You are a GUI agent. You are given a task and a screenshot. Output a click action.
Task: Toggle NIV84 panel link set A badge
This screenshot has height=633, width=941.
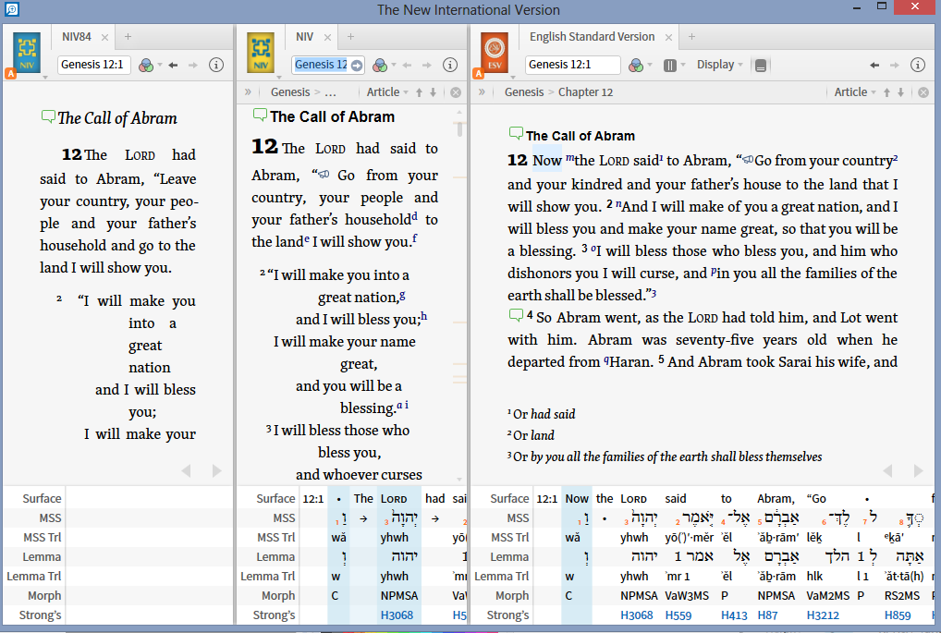[x=10, y=72]
